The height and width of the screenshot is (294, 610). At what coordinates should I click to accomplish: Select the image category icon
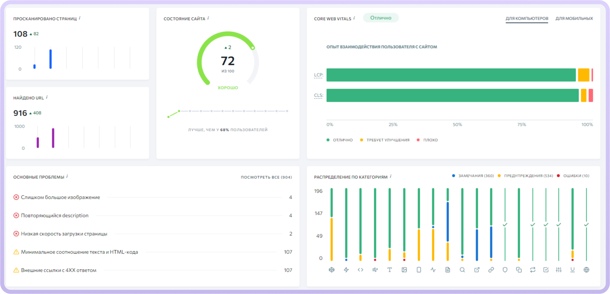coord(404,270)
